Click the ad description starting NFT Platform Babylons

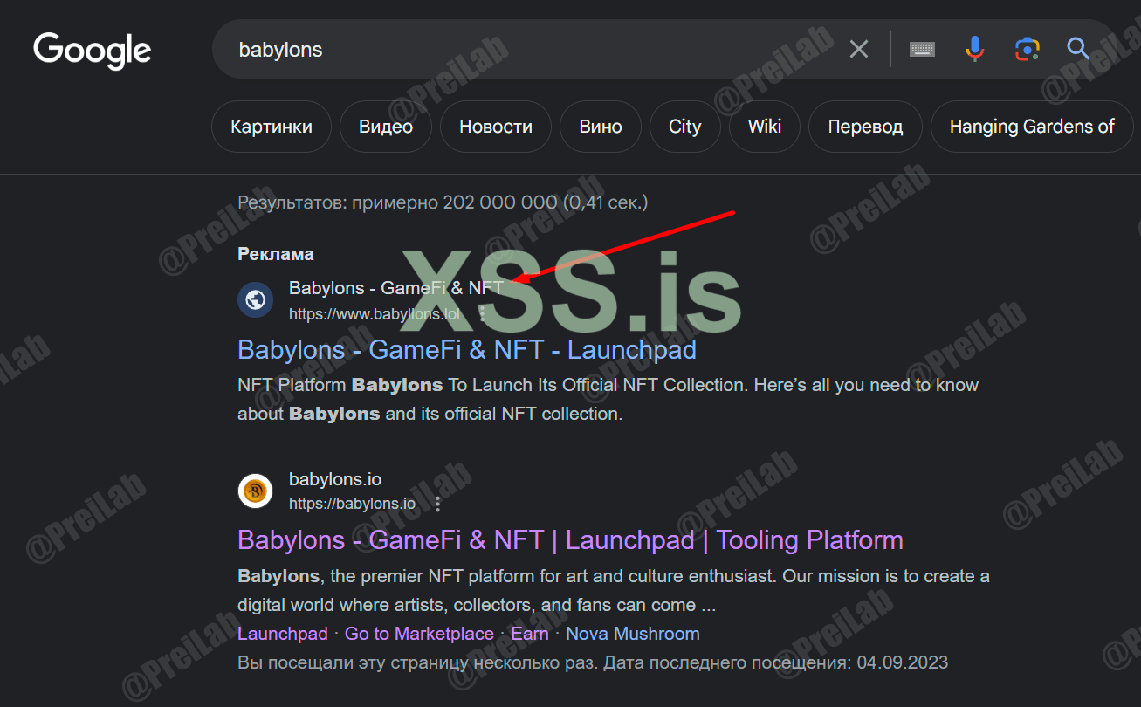tap(608, 399)
